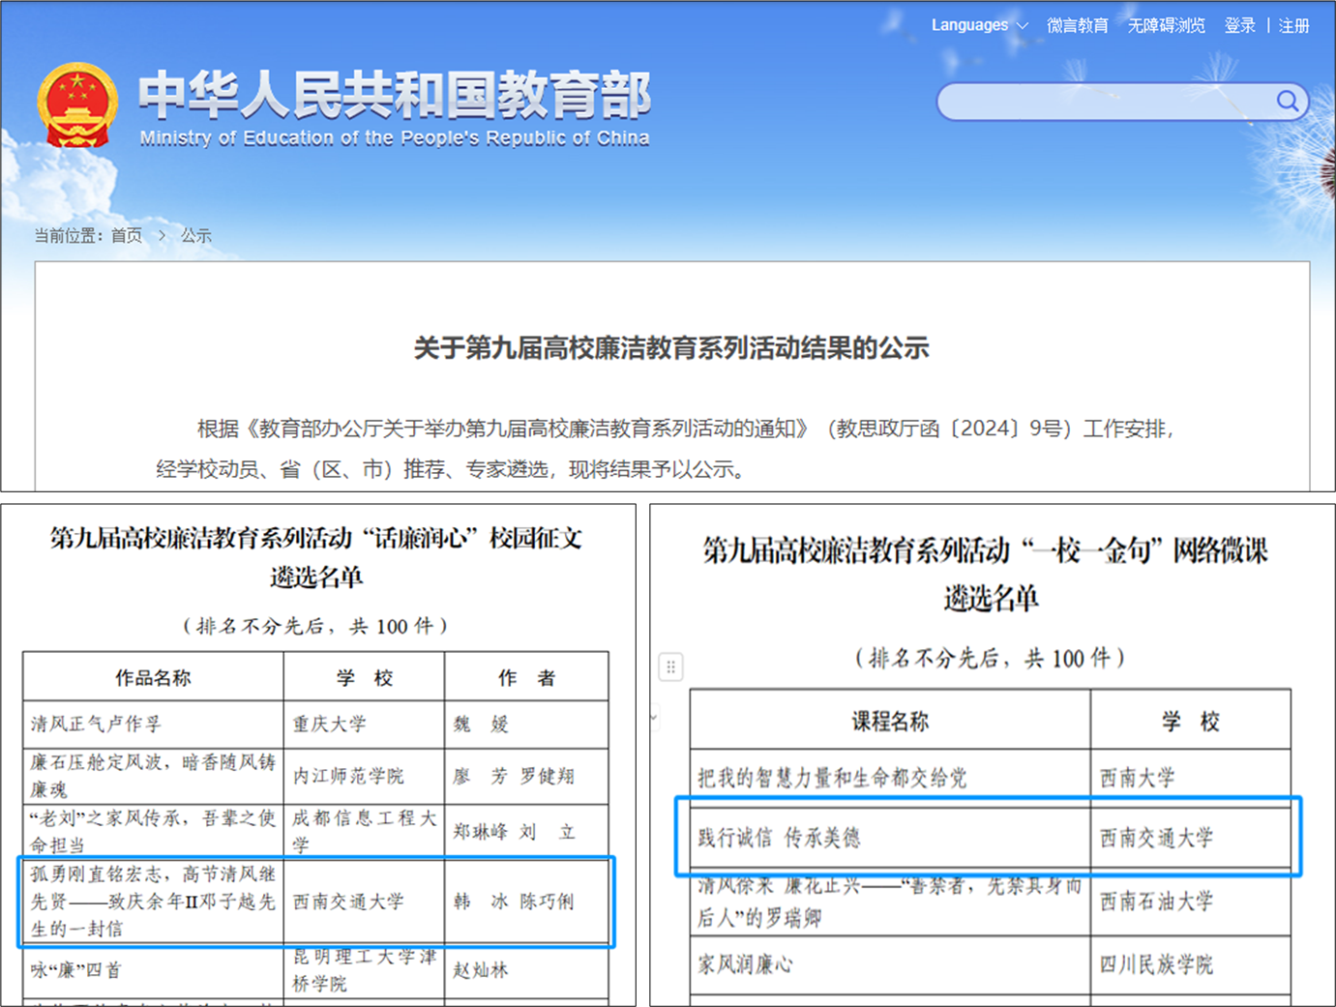Viewport: 1336px width, 1007px height.
Task: Click the 注册 register link
Action: click(x=1293, y=25)
